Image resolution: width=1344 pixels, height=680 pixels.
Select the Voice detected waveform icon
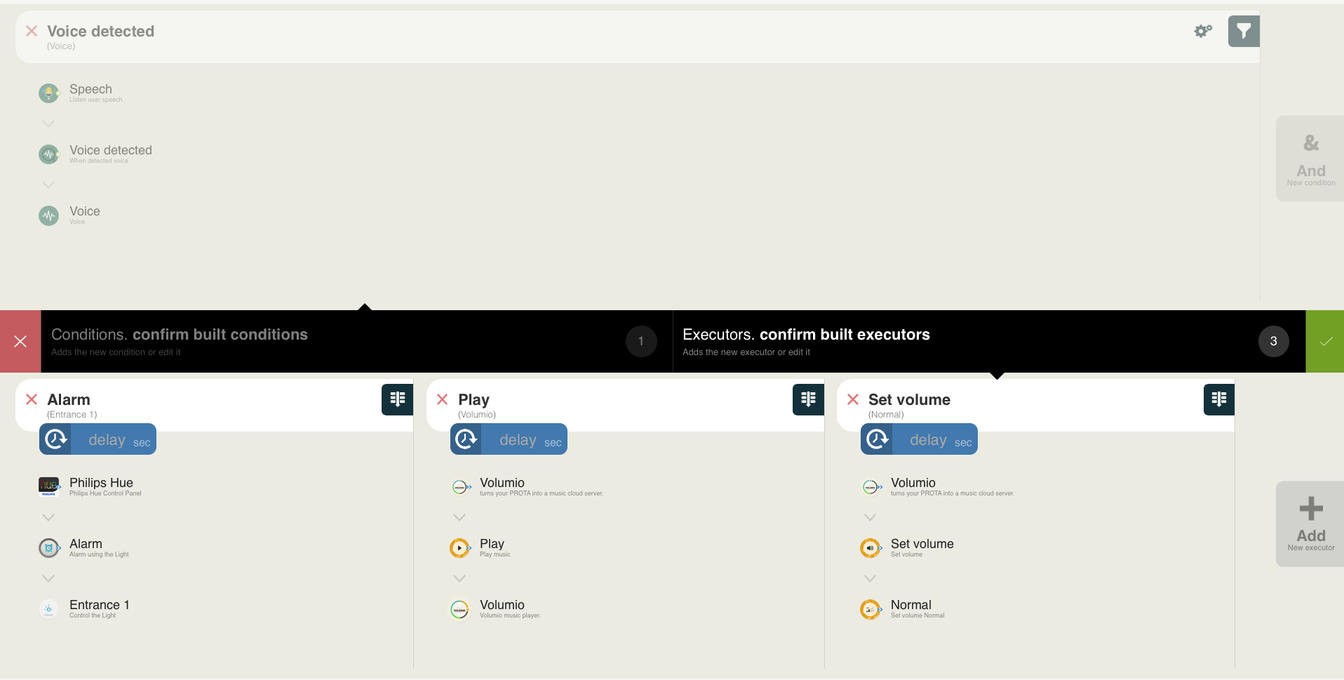49,154
